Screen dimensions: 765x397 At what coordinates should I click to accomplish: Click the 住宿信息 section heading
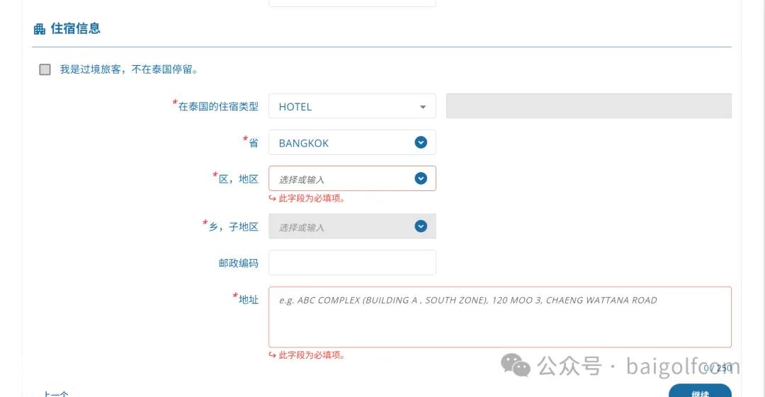click(75, 28)
